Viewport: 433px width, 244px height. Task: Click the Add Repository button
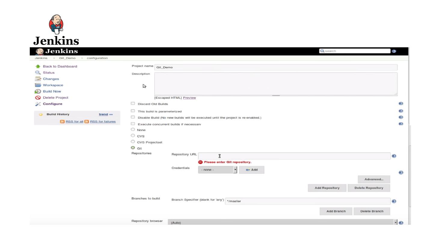point(327,188)
